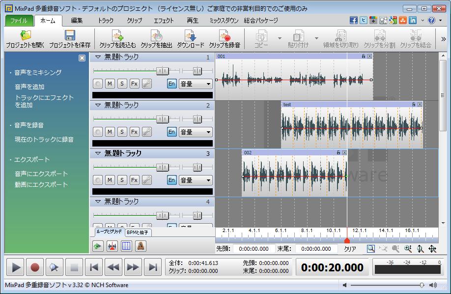Click the 先頭 time input field

(254, 249)
